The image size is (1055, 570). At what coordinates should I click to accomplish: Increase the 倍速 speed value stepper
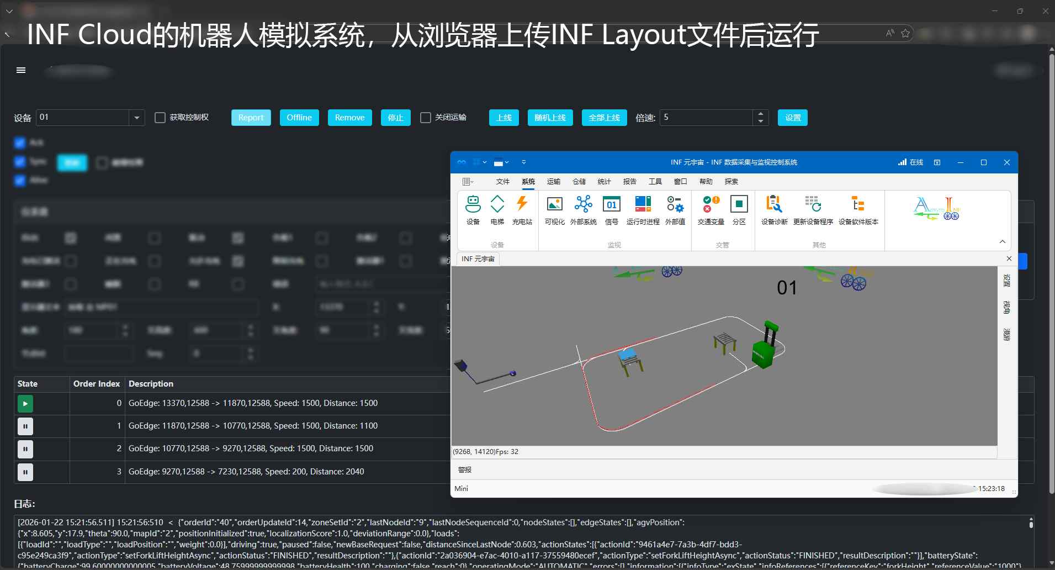pyautogui.click(x=761, y=114)
